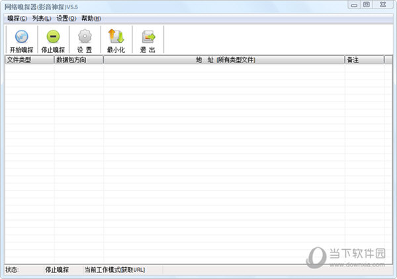Sort by 文件类型 column header
Image resolution: width=397 pixels, height=279 pixels.
[29, 60]
